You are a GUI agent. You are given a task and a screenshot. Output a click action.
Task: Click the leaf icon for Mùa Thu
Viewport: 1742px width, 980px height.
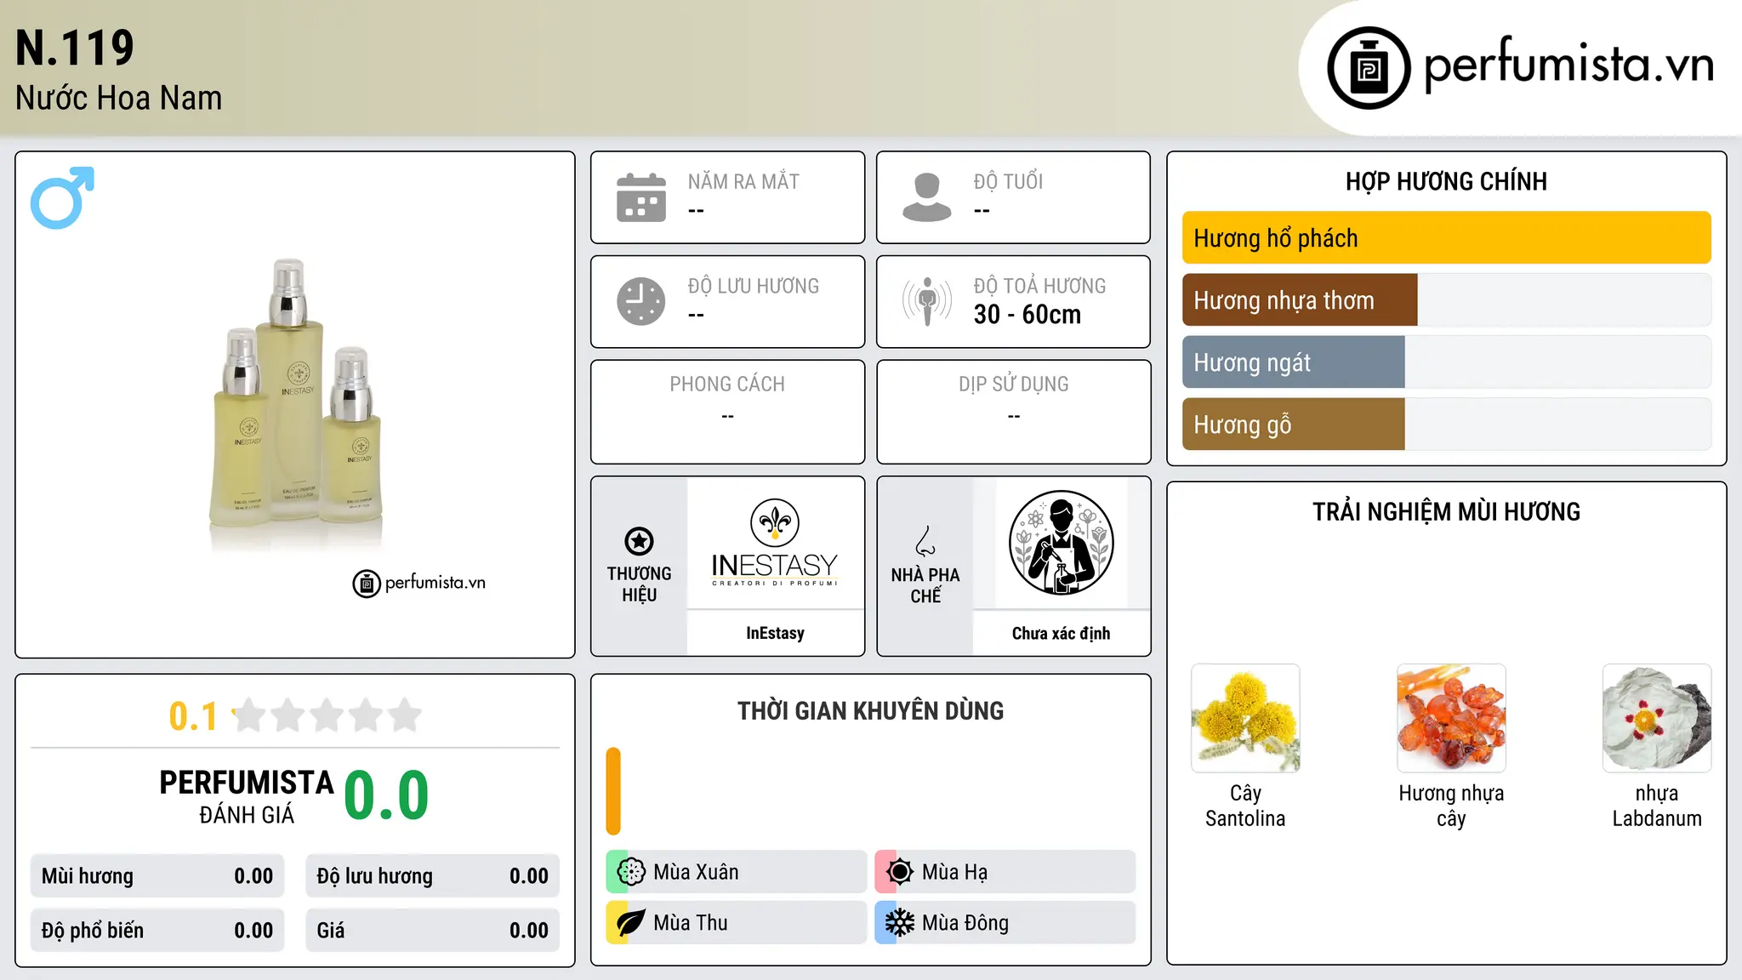631,923
